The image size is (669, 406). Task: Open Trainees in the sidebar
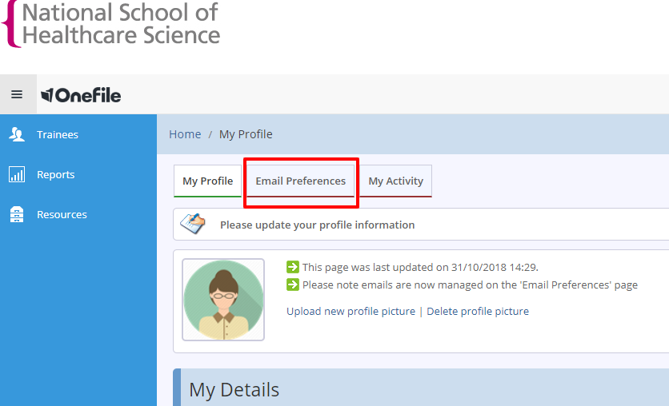pyautogui.click(x=58, y=134)
